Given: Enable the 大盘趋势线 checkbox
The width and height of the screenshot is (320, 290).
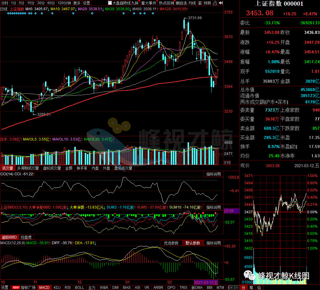Looking at the screenshot, I should (x=110, y=3).
